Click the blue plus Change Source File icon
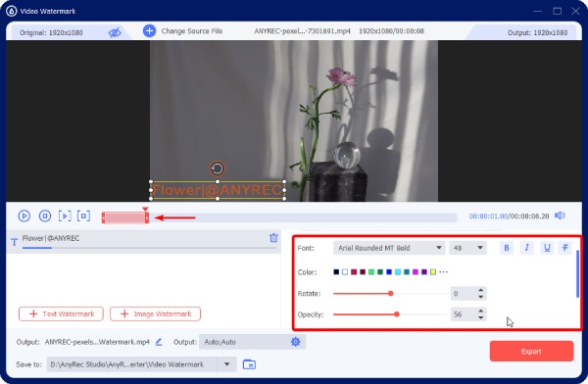 coord(149,30)
